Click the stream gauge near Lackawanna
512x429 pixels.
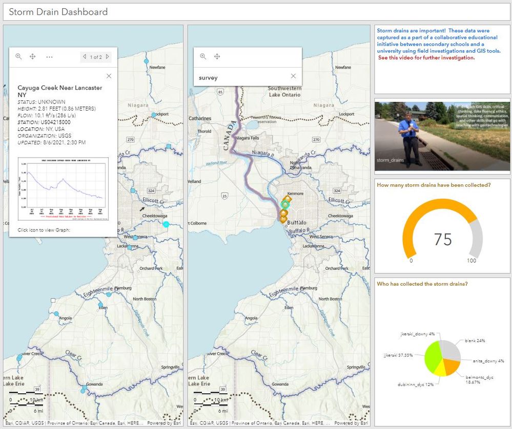point(129,247)
